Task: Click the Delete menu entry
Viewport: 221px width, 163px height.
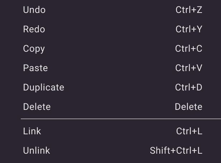Action: point(37,107)
